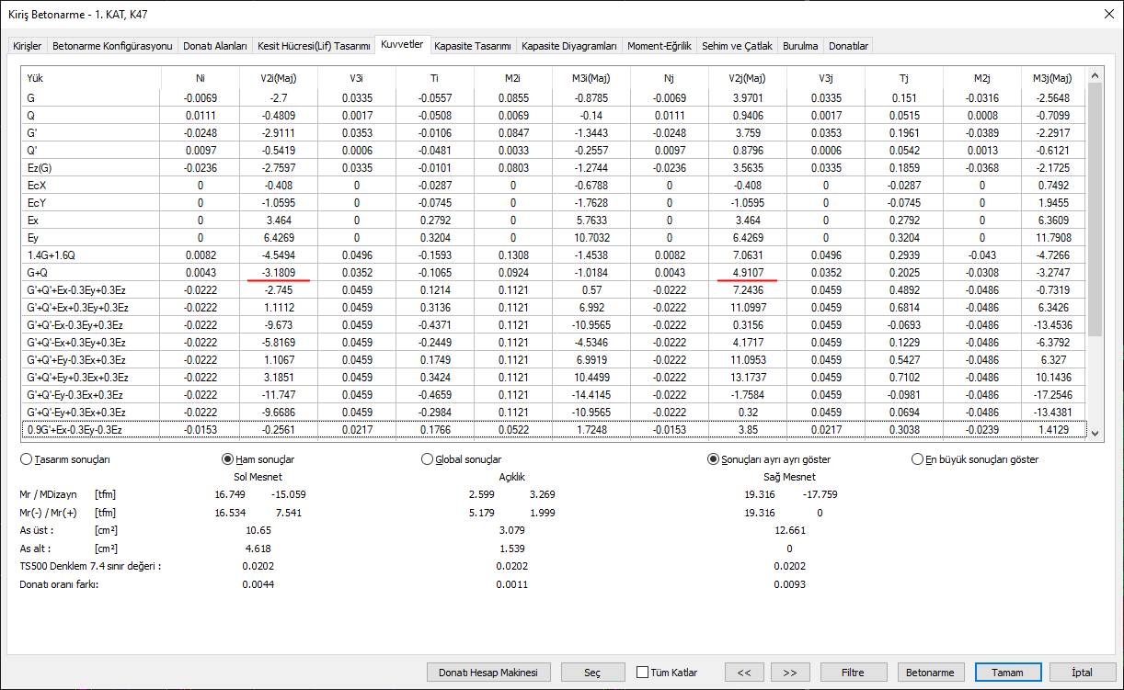Go to previous beam with << button
Image resolution: width=1124 pixels, height=690 pixels.
coord(744,673)
